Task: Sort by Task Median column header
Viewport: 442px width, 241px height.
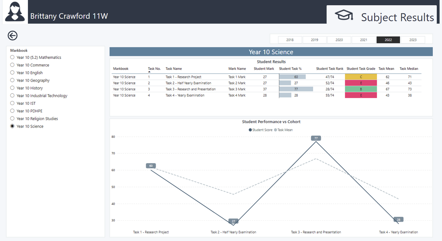Action: click(408, 69)
